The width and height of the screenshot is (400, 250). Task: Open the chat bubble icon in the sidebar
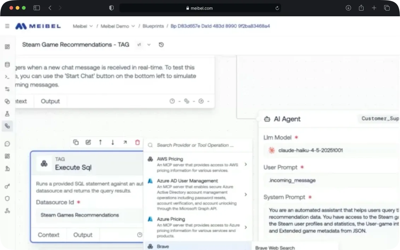tap(7, 143)
